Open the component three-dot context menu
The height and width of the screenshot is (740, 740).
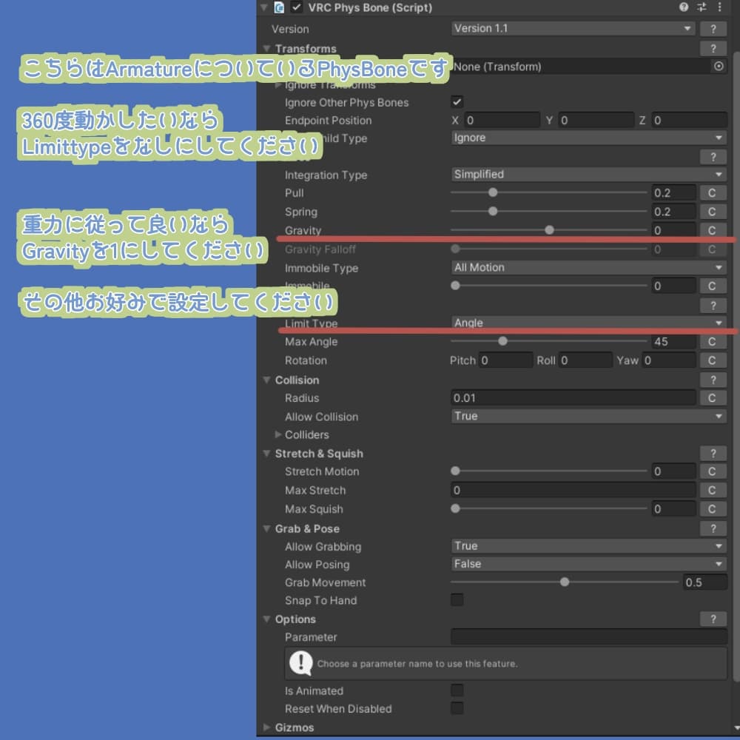pos(719,7)
